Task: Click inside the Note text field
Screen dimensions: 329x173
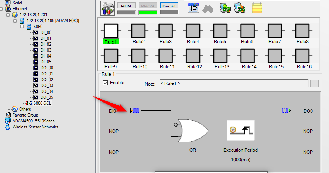Action: [x=234, y=83]
